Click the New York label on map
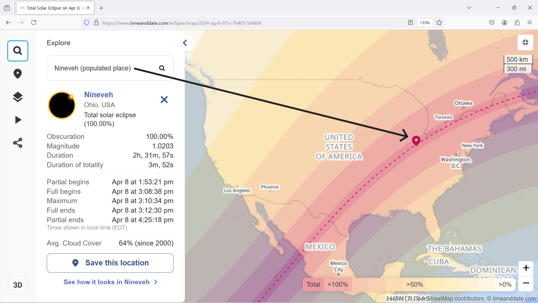Screen dimensions: 538x303 tap(472, 145)
